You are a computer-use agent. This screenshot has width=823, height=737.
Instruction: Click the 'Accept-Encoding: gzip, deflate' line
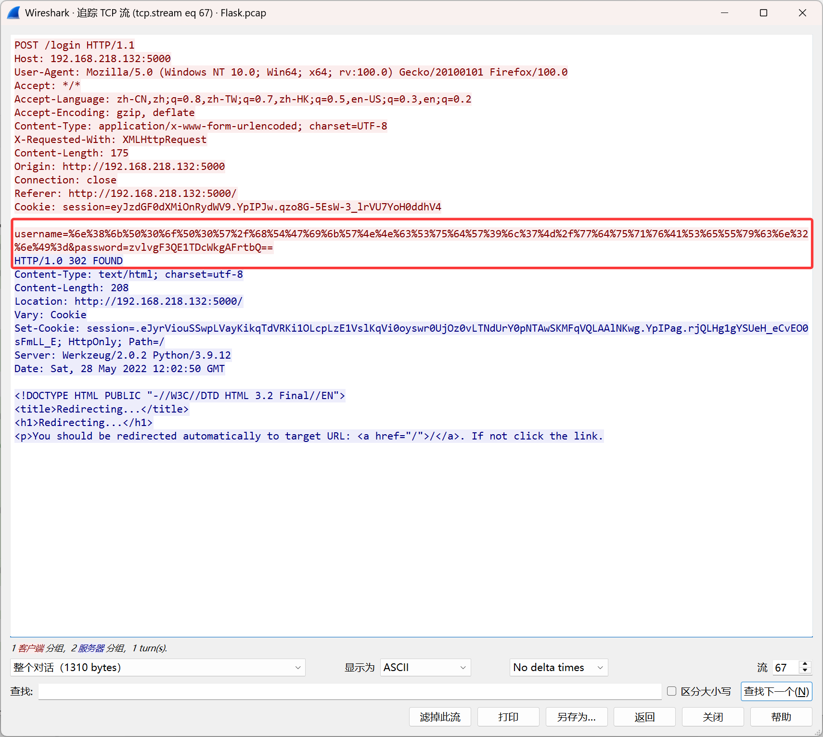(x=104, y=113)
